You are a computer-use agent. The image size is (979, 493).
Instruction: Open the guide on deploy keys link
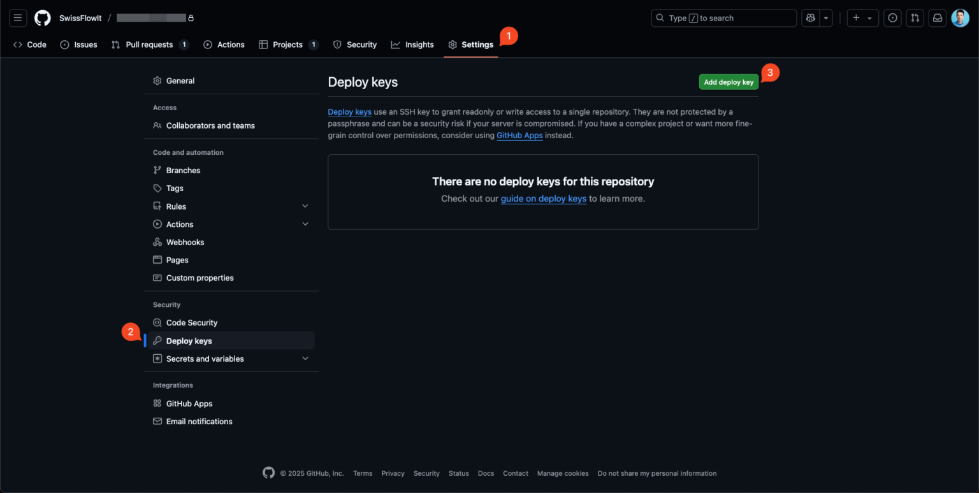[543, 199]
